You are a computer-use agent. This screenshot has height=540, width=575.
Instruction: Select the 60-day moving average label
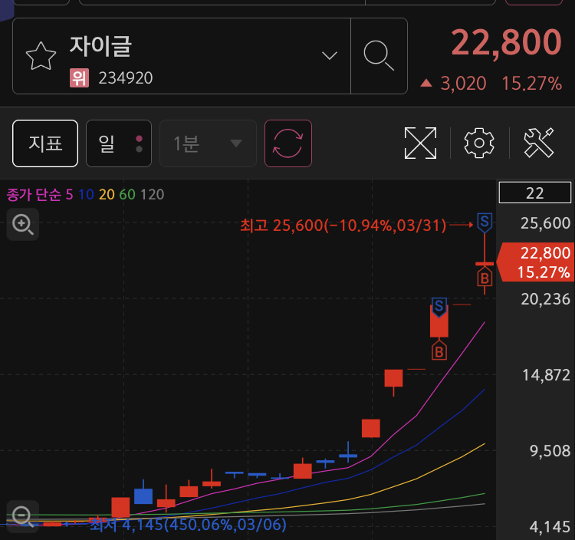tap(127, 194)
